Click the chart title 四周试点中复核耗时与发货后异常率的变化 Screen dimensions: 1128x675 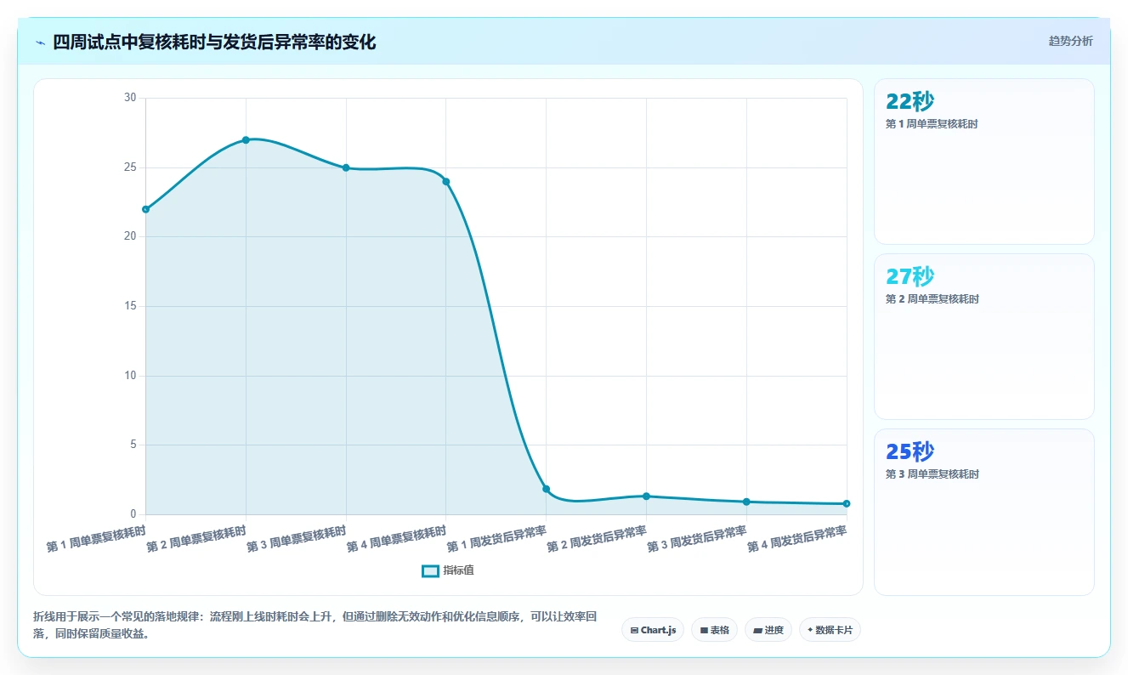[214, 42]
